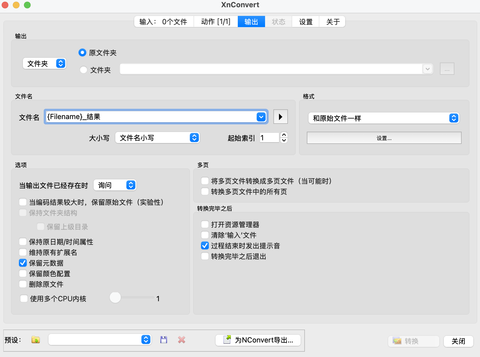
Task: Click the {Filename}_结果 filename input field
Action: tap(150, 117)
